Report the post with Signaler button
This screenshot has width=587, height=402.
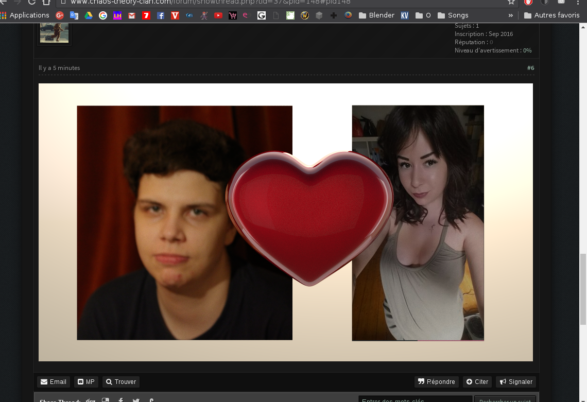click(516, 382)
